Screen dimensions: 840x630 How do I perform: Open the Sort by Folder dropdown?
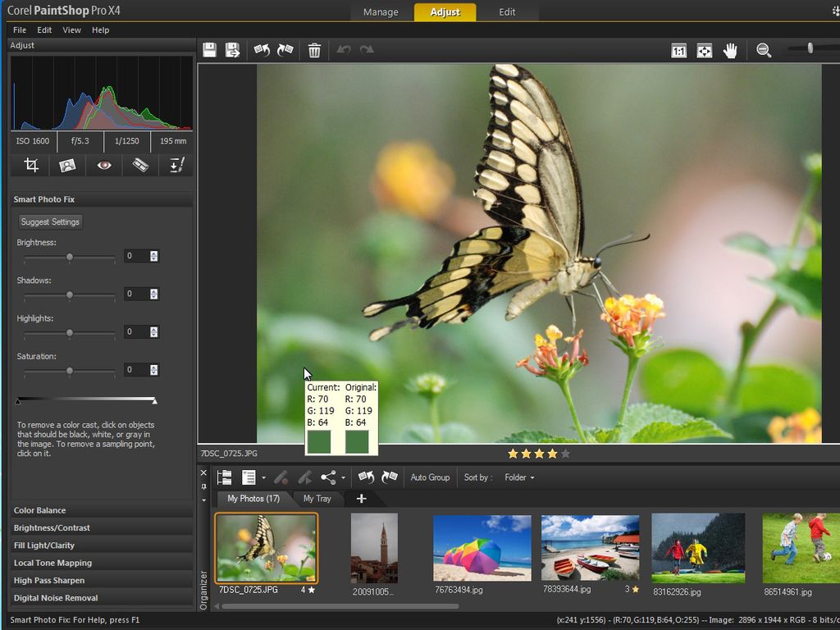pos(519,477)
